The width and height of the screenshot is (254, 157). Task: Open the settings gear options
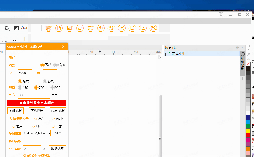(7, 28)
